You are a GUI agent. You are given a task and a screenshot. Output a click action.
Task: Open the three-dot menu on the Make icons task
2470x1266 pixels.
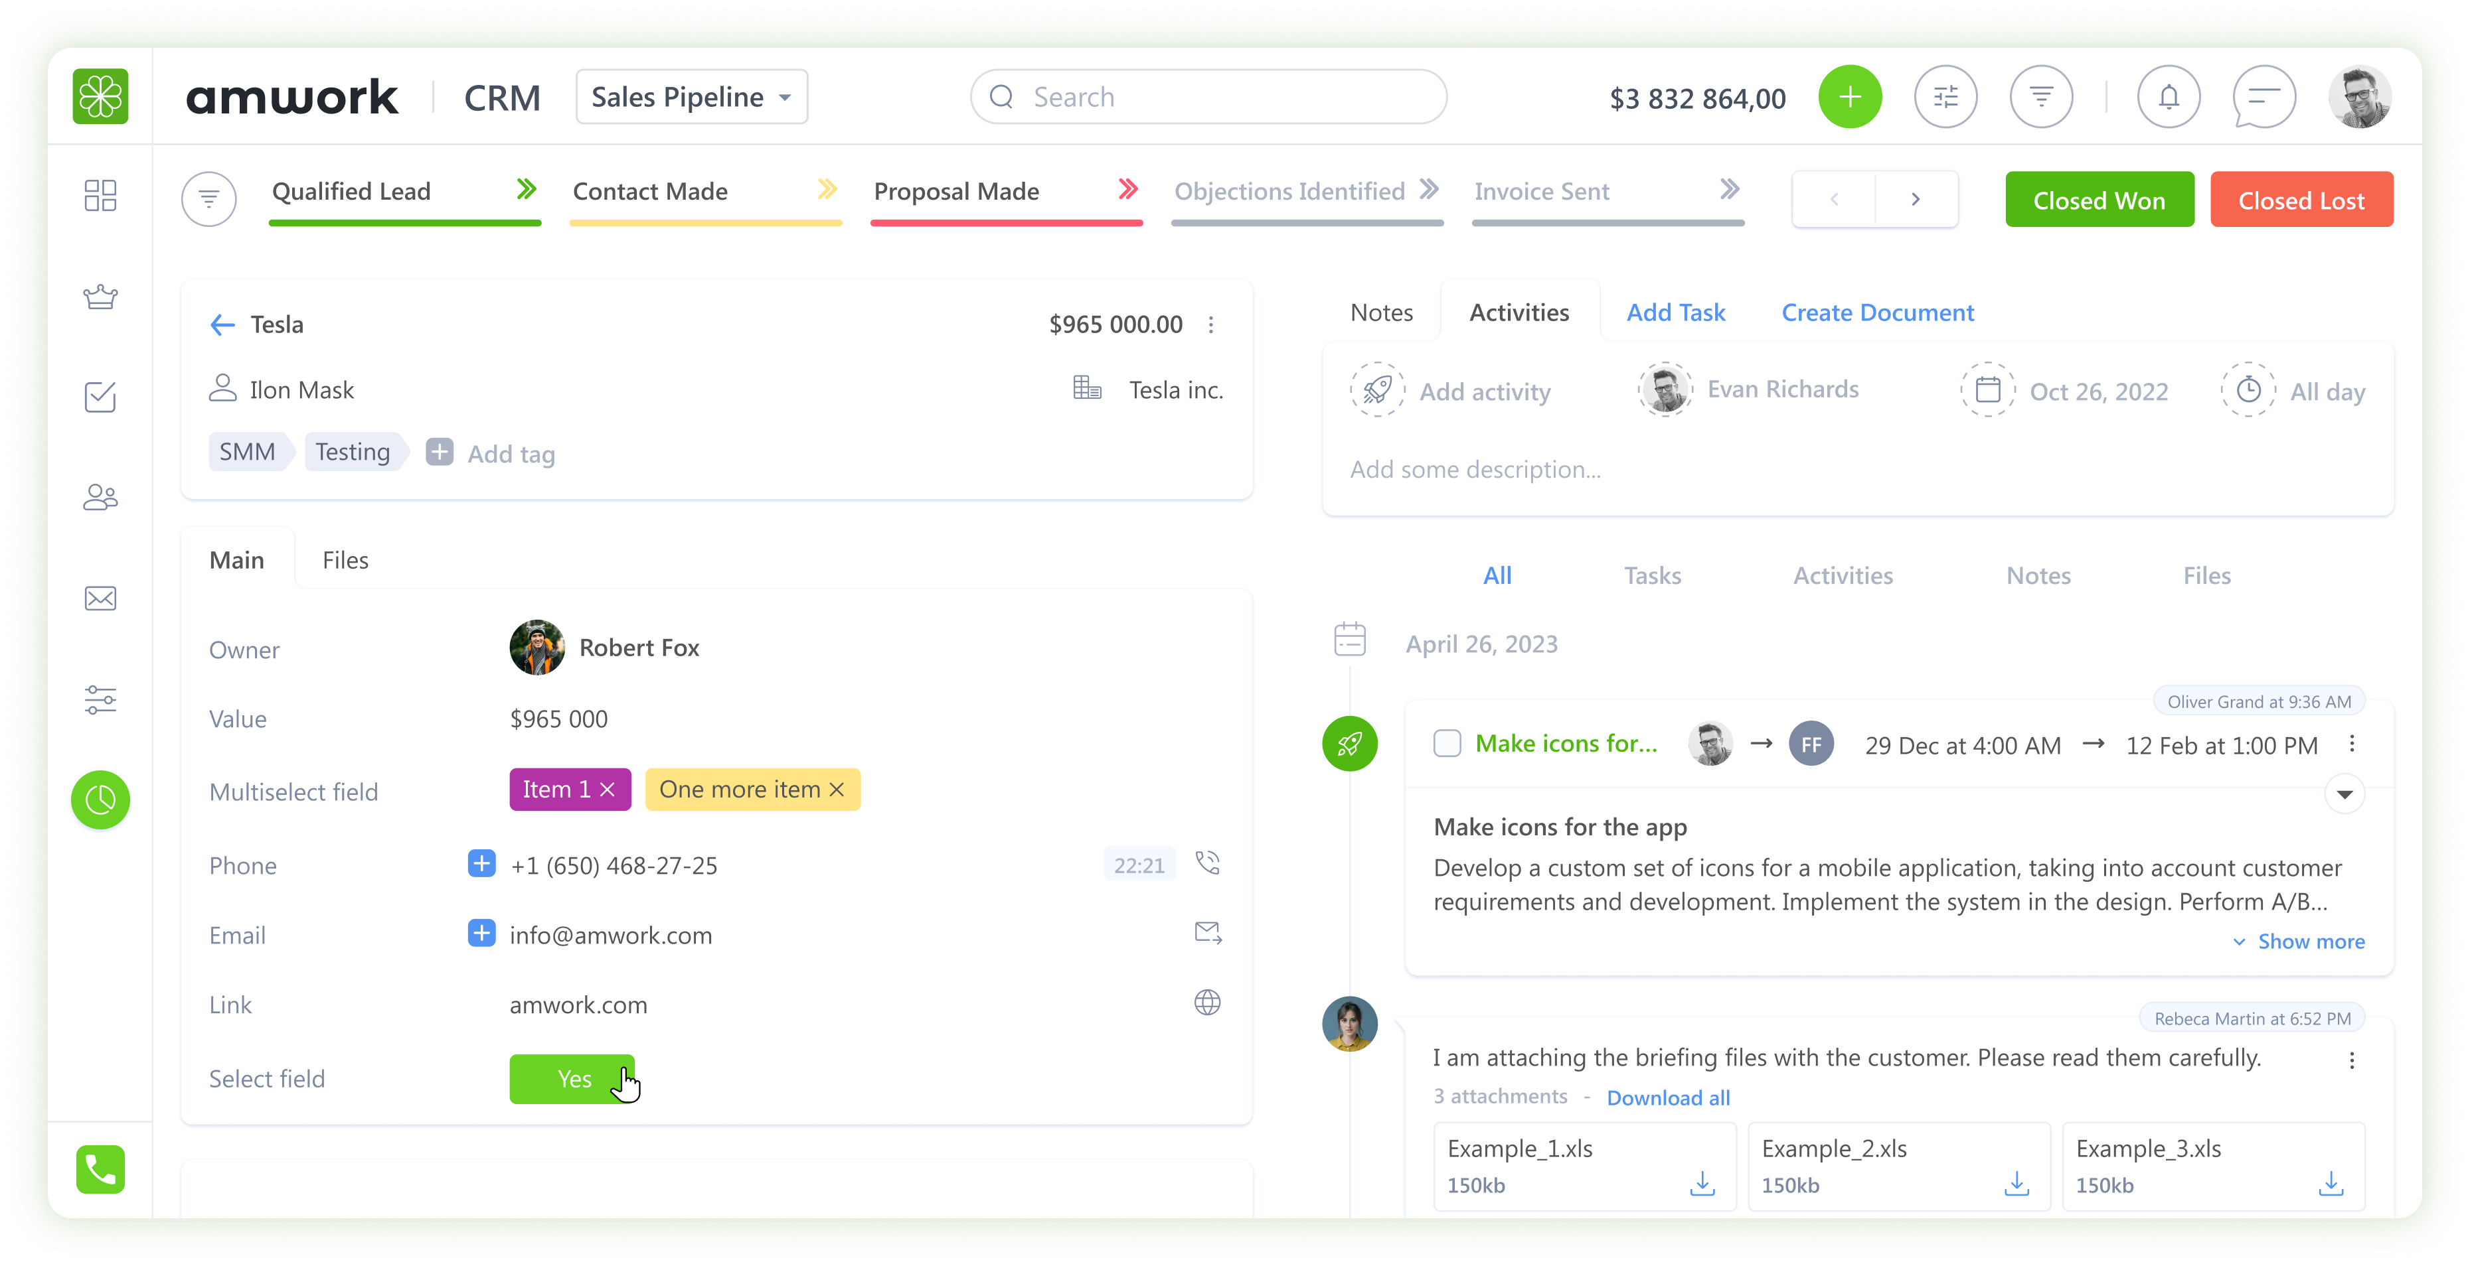point(2352,744)
